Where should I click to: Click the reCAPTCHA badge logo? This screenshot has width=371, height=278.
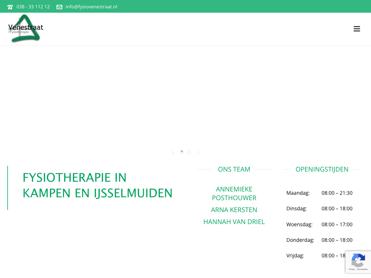[x=358, y=260]
